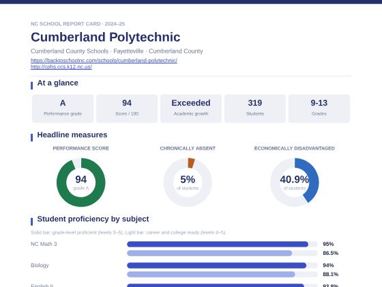Click the CHRONICALLY ABSENT label
Screen dimensions: 382x287
coord(188,148)
